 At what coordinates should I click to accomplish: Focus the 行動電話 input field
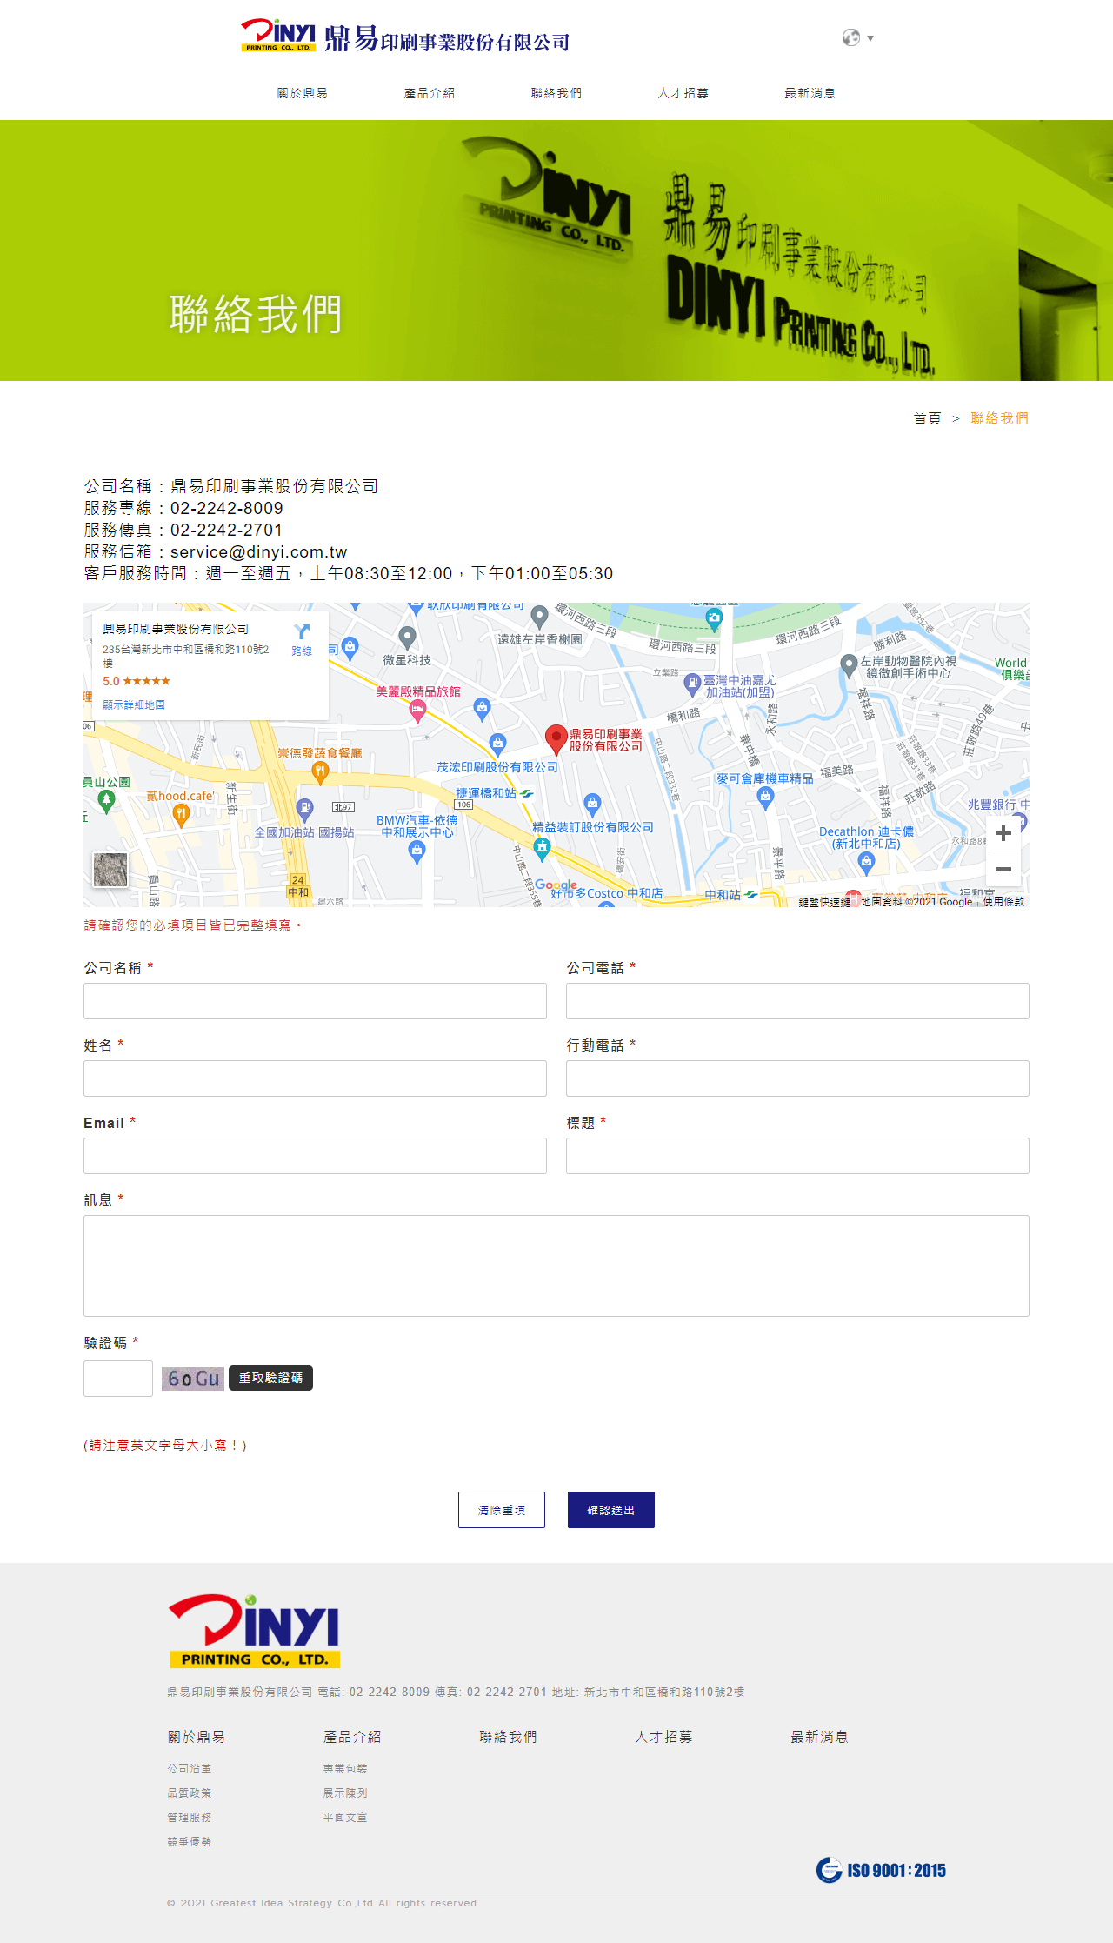(797, 1078)
